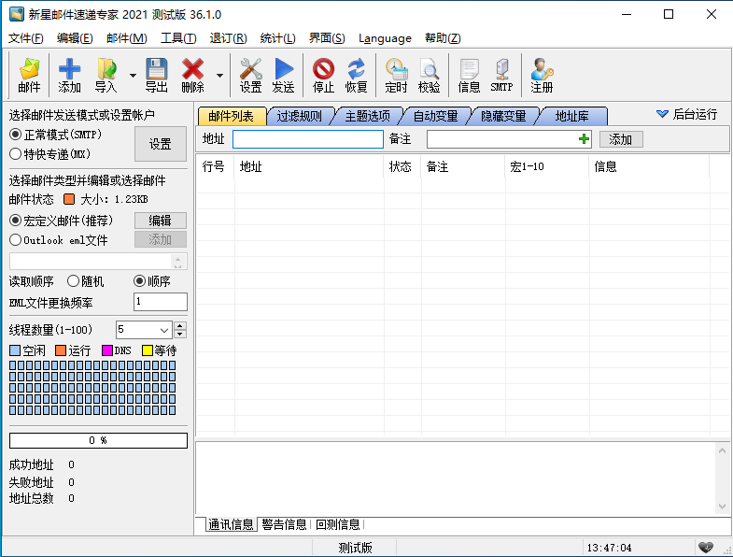Click the 导出 (Export) save icon
733x557 pixels.
pyautogui.click(x=156, y=74)
